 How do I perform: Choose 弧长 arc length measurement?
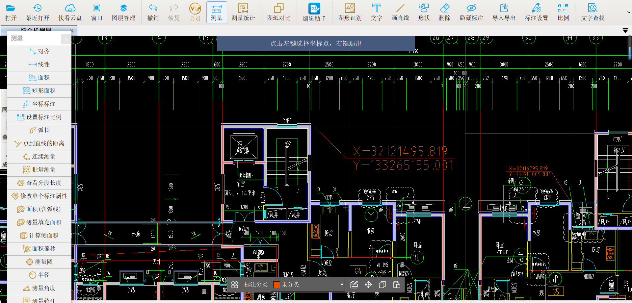39,130
